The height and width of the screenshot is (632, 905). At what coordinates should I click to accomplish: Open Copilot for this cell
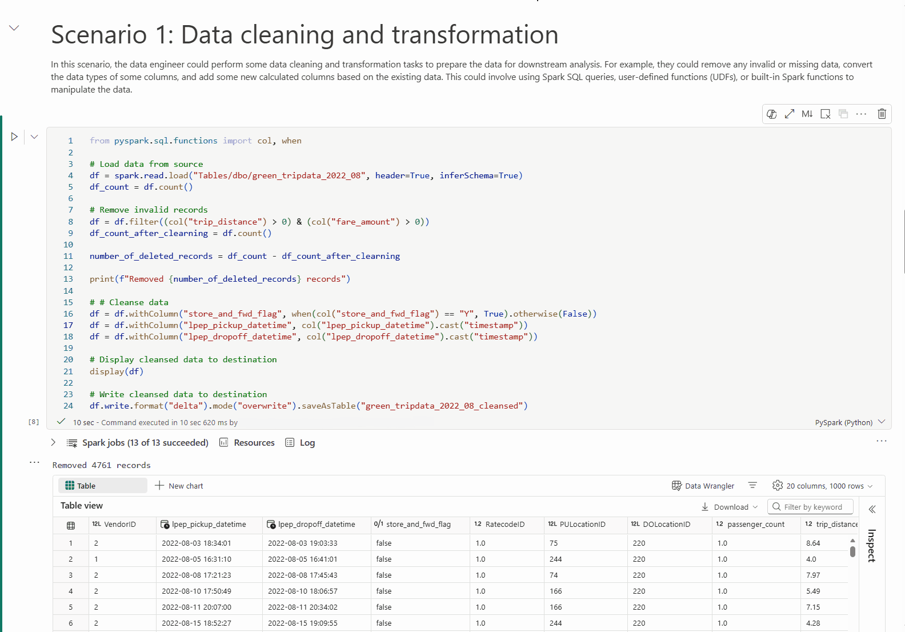pyautogui.click(x=771, y=114)
